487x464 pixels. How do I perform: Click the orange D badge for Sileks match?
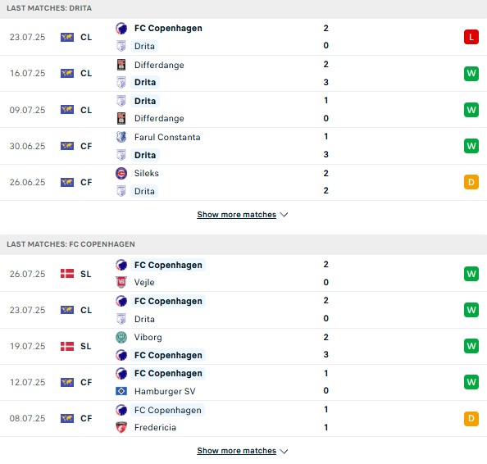click(471, 182)
